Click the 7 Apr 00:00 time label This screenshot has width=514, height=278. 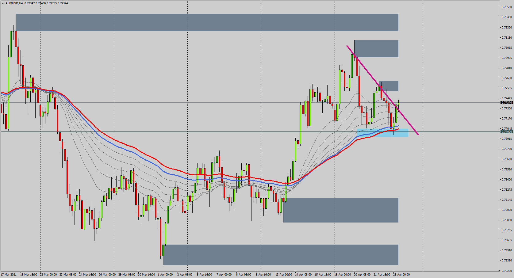coord(224,275)
